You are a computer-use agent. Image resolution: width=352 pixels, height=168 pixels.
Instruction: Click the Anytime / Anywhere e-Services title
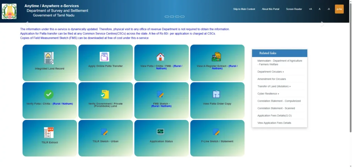52,6
